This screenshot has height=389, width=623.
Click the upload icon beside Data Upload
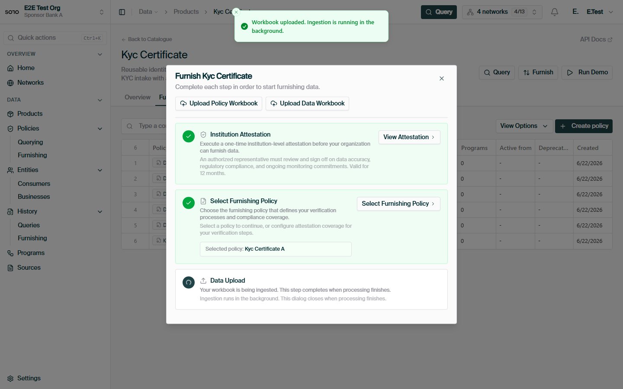pos(203,281)
